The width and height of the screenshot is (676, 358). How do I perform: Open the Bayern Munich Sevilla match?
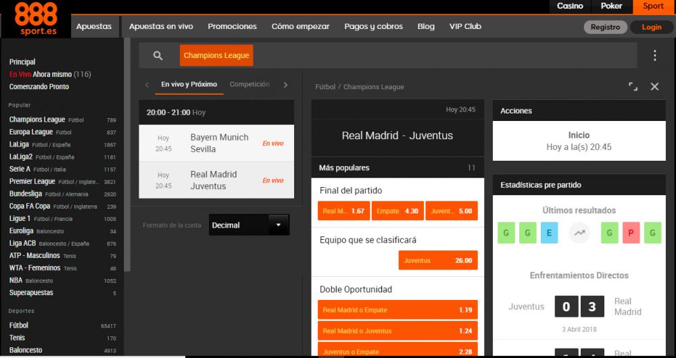pyautogui.click(x=216, y=143)
